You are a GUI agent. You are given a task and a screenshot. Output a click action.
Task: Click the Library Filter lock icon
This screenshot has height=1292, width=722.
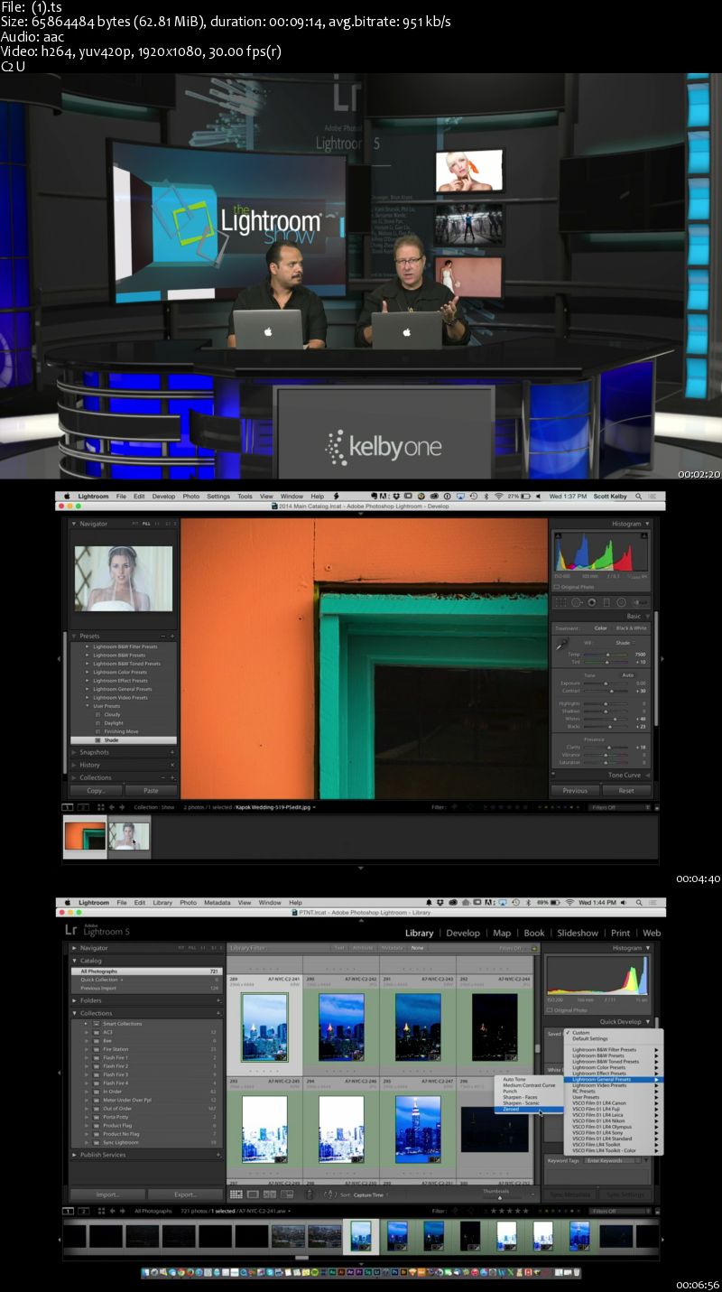[x=534, y=948]
